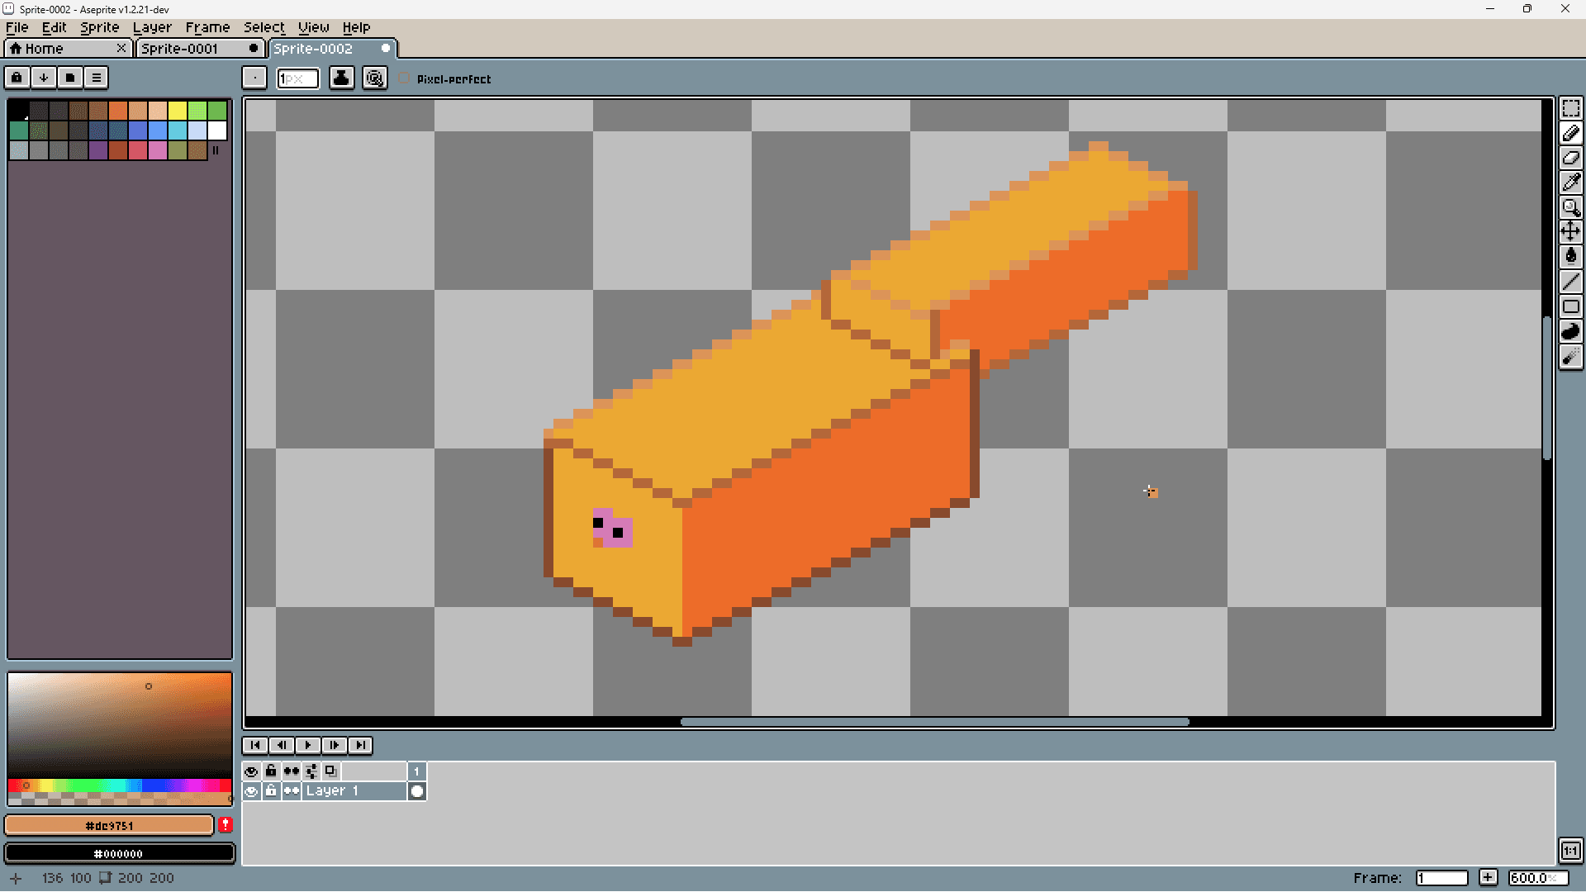Switch to the Sprite-0001 tab
The width and height of the screenshot is (1586, 892).
click(180, 49)
